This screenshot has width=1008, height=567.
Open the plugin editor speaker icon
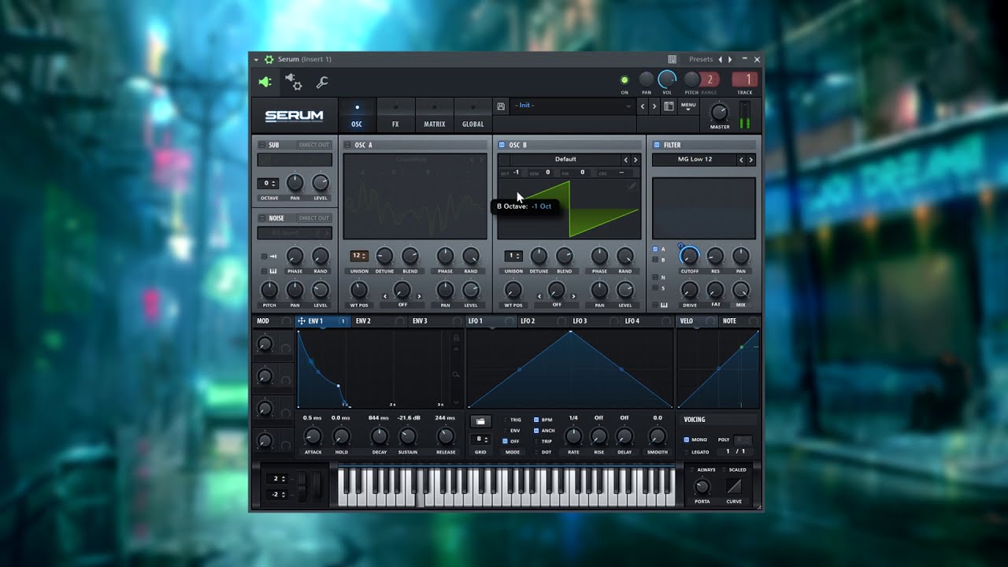tap(265, 82)
